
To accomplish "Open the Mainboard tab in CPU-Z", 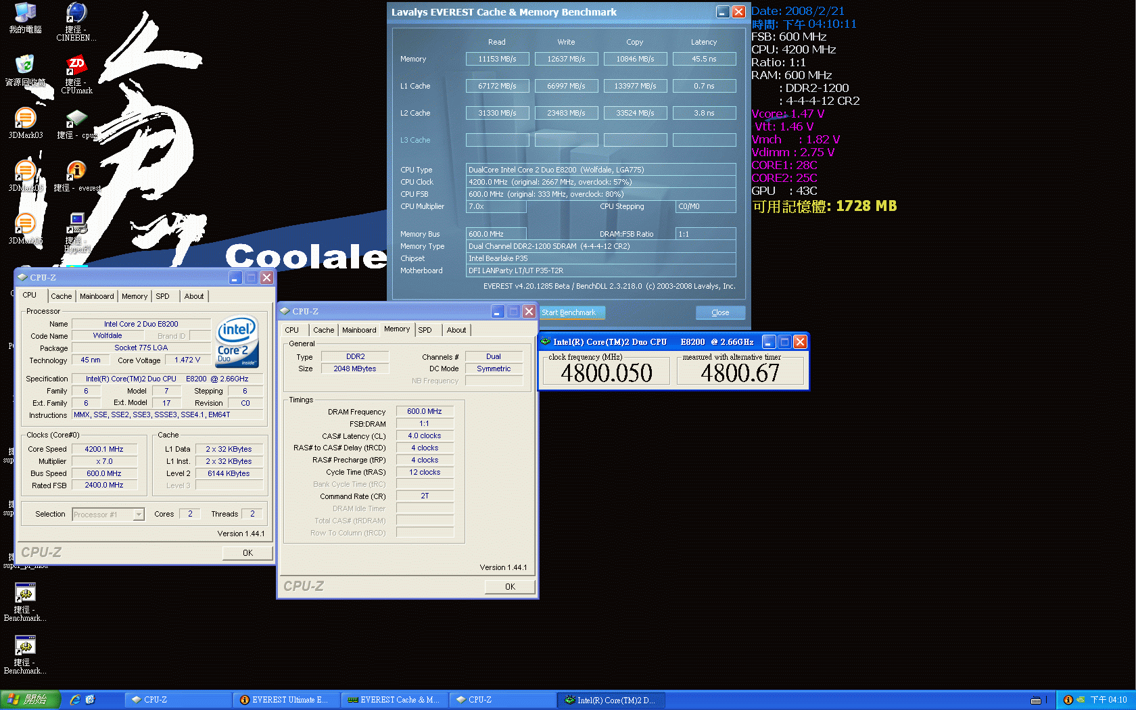I will tap(359, 330).
